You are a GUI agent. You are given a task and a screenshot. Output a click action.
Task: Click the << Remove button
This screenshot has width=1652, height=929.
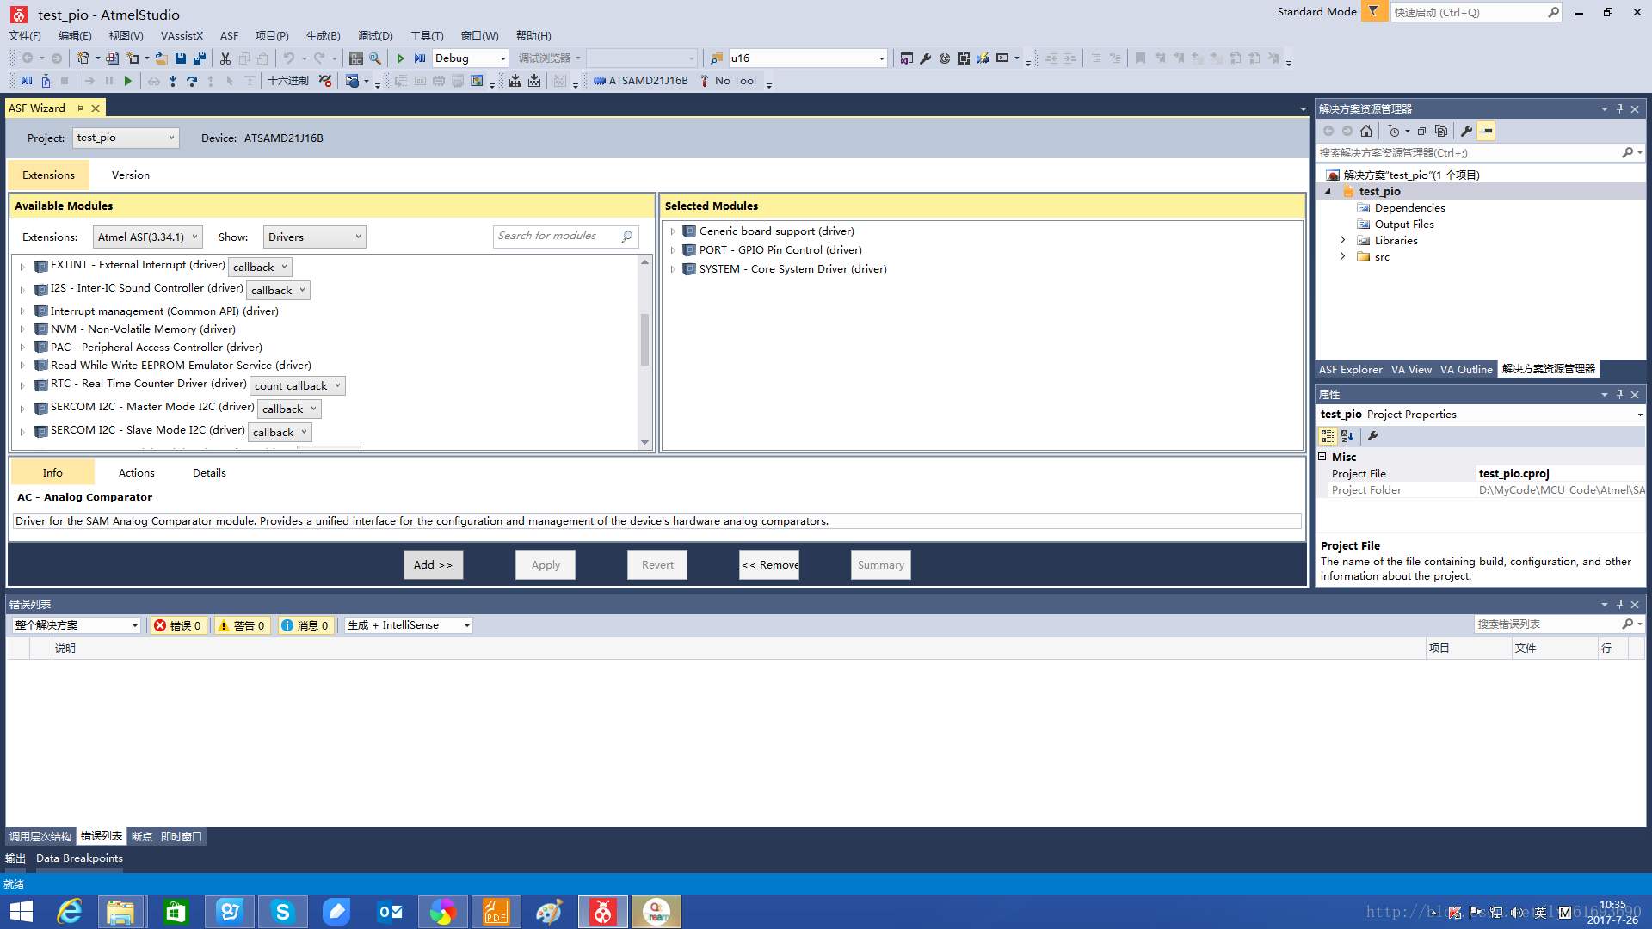(x=769, y=564)
